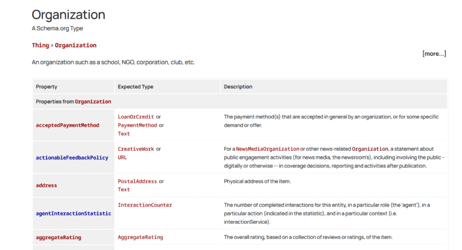
Task: Select the PostalAddress expected type
Action: (137, 182)
